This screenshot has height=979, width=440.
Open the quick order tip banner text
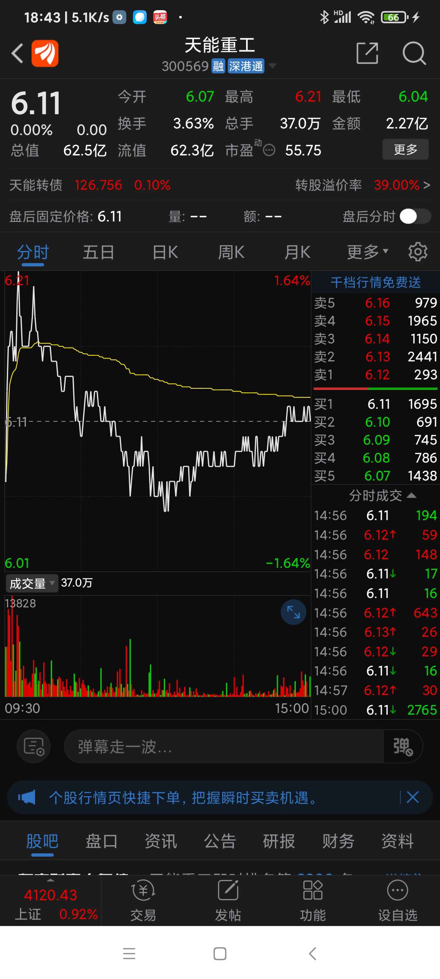183,797
